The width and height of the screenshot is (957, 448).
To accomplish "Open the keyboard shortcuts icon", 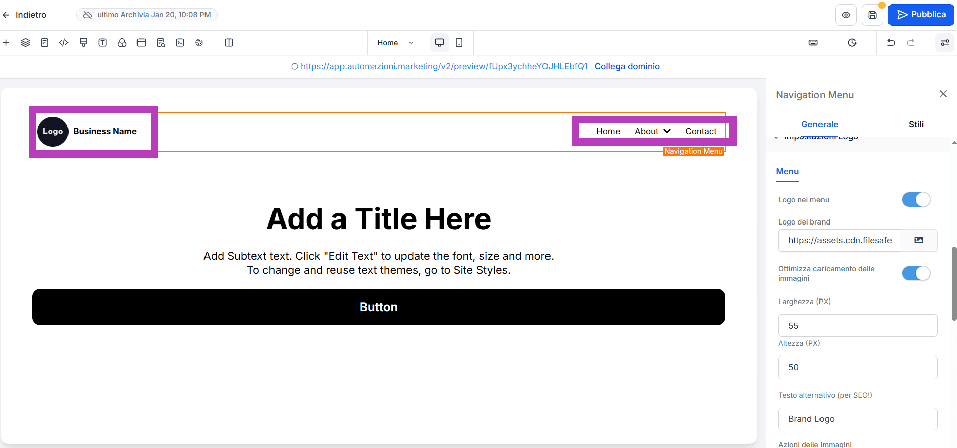I will click(813, 43).
